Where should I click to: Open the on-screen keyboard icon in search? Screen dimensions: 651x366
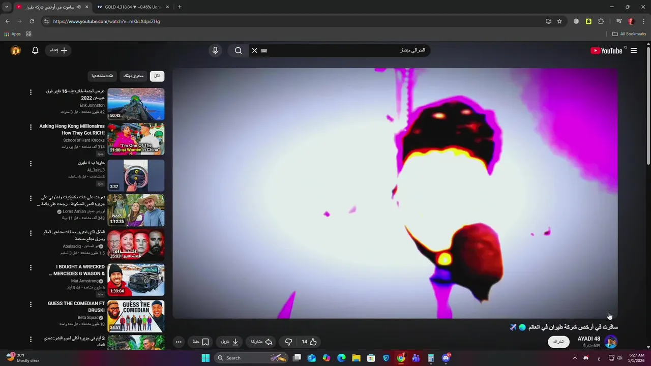(263, 50)
